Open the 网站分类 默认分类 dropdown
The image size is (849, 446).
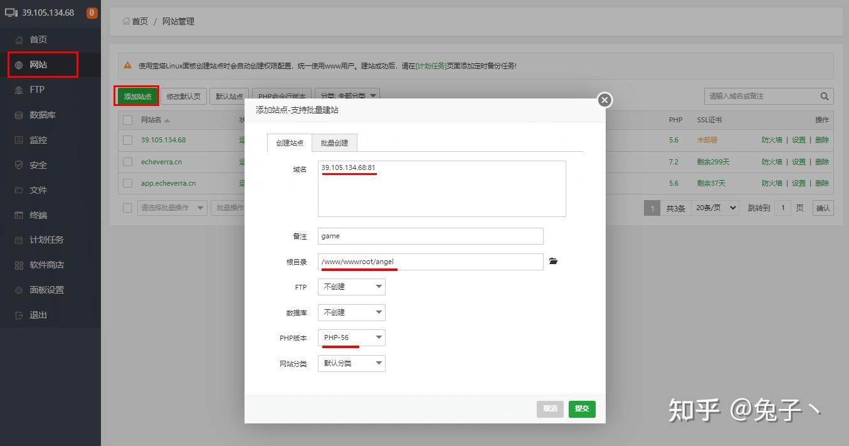click(x=352, y=363)
